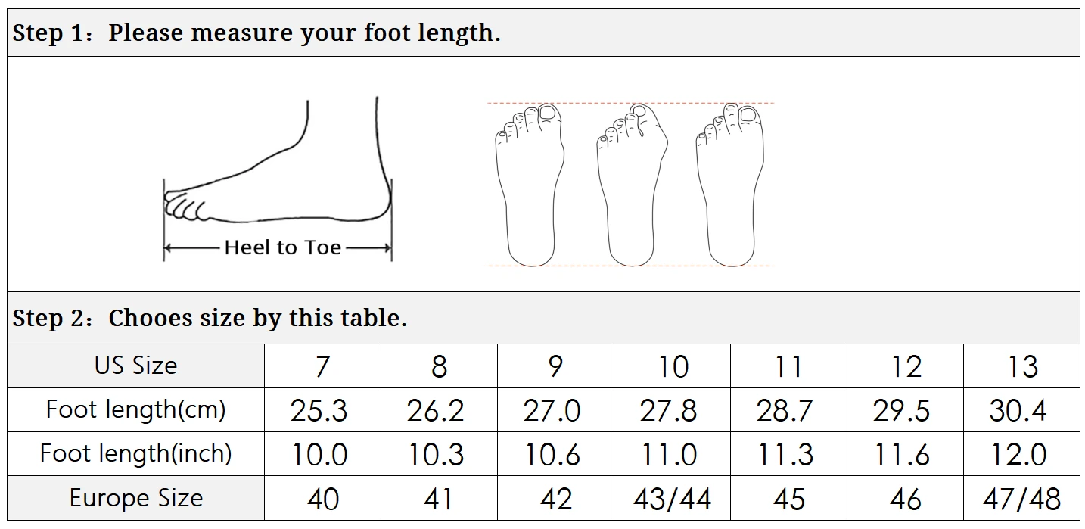Click the US size 13 cell
Viewport: 1085px width, 529px height.
[x=1021, y=366]
